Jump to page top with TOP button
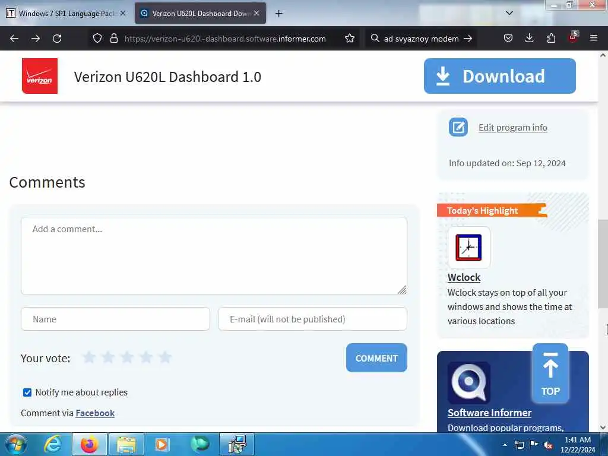Viewport: 608px width, 456px height. coord(550,373)
